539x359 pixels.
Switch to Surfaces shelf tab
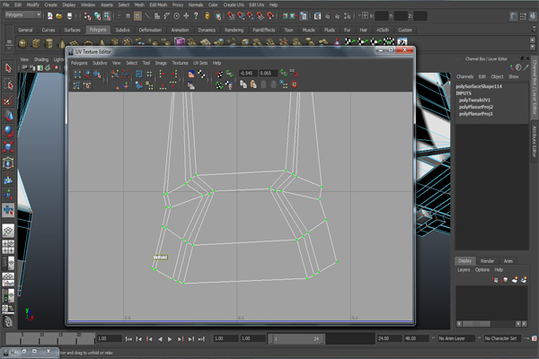[x=72, y=30]
